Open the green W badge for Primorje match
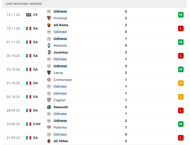190x145 pixels. point(181,15)
